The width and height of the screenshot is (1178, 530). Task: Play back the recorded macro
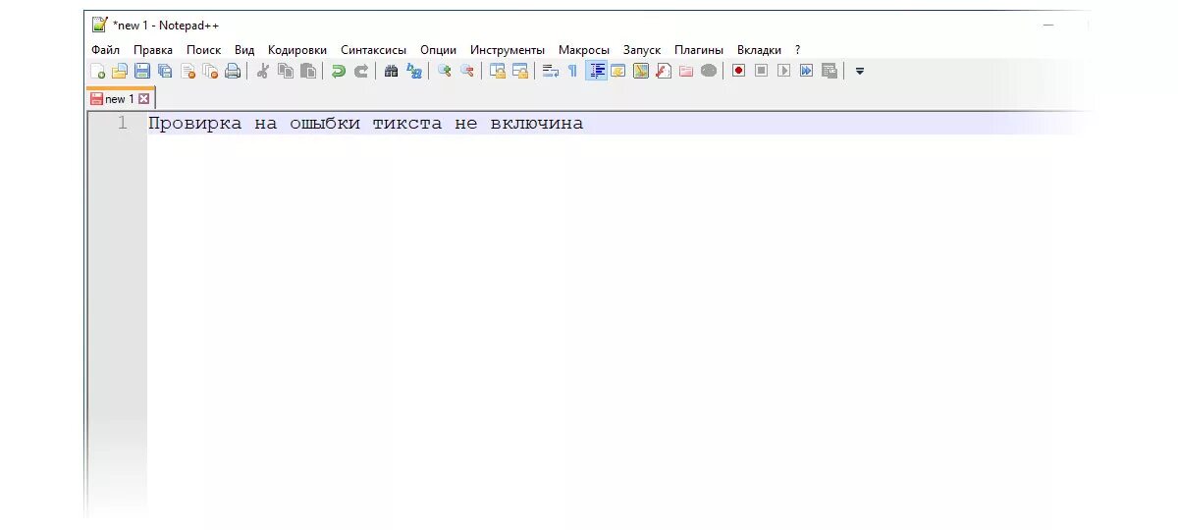click(x=784, y=71)
